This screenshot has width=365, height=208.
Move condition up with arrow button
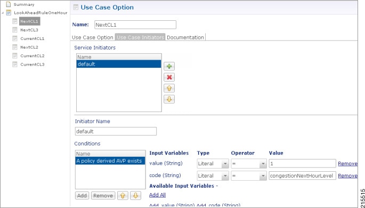tap(123, 196)
